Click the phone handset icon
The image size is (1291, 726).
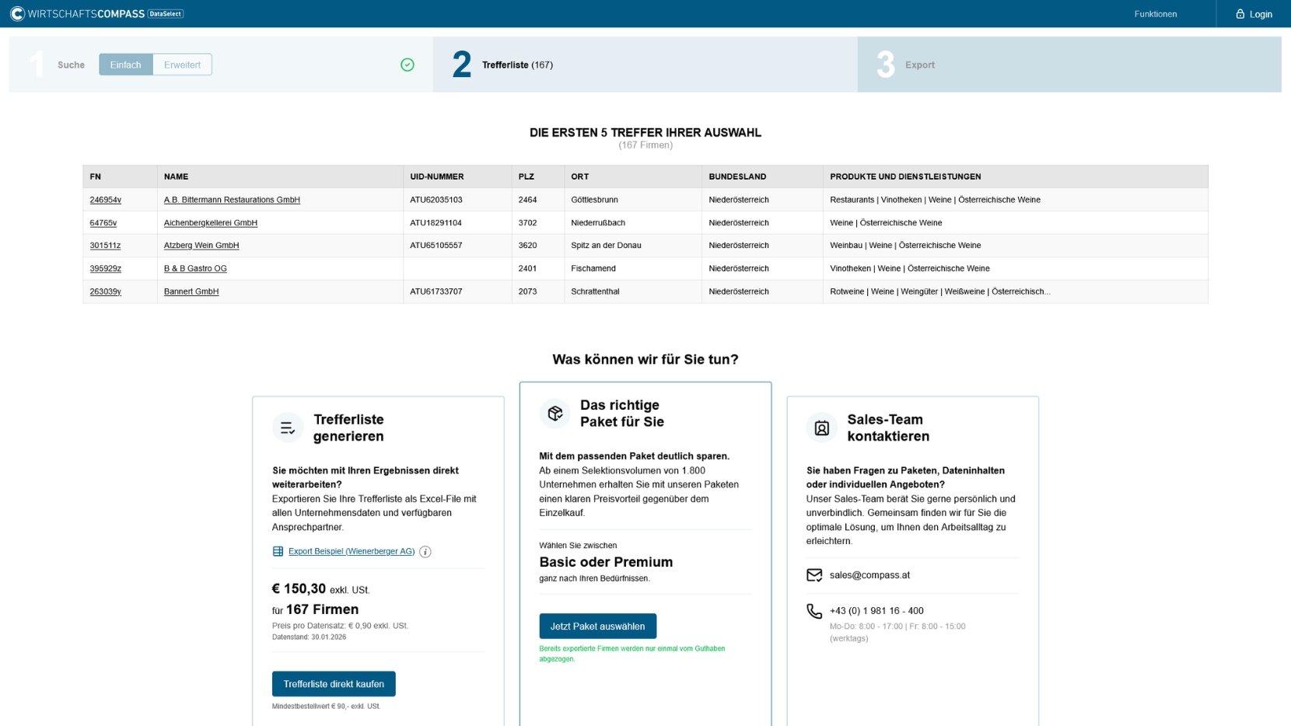coord(814,611)
